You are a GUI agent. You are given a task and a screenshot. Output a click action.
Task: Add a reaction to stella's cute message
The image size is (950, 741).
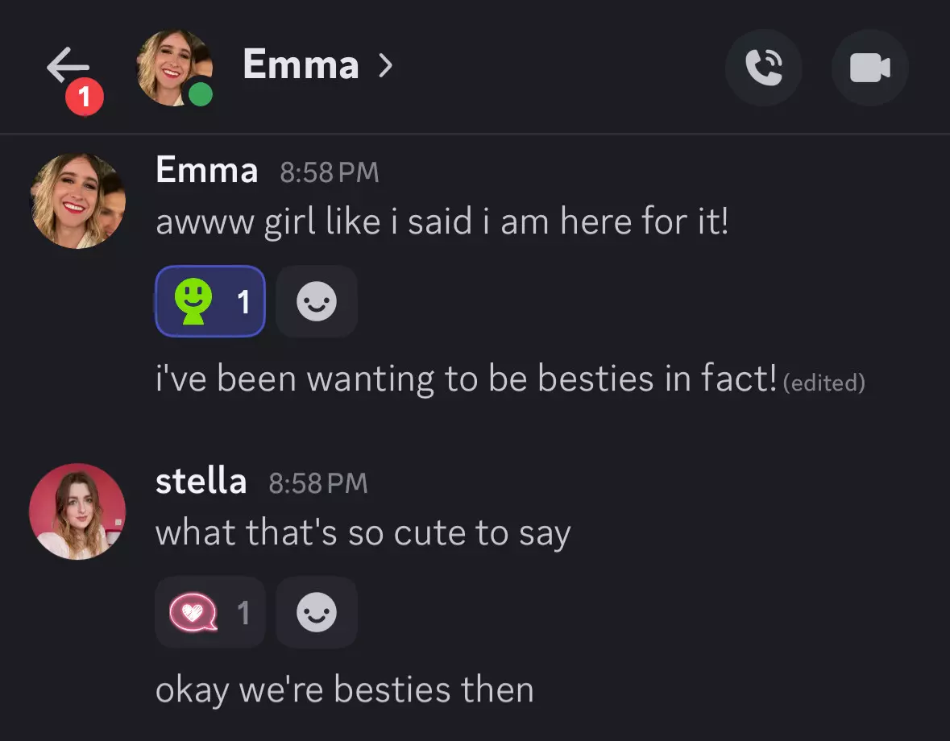[x=317, y=613]
